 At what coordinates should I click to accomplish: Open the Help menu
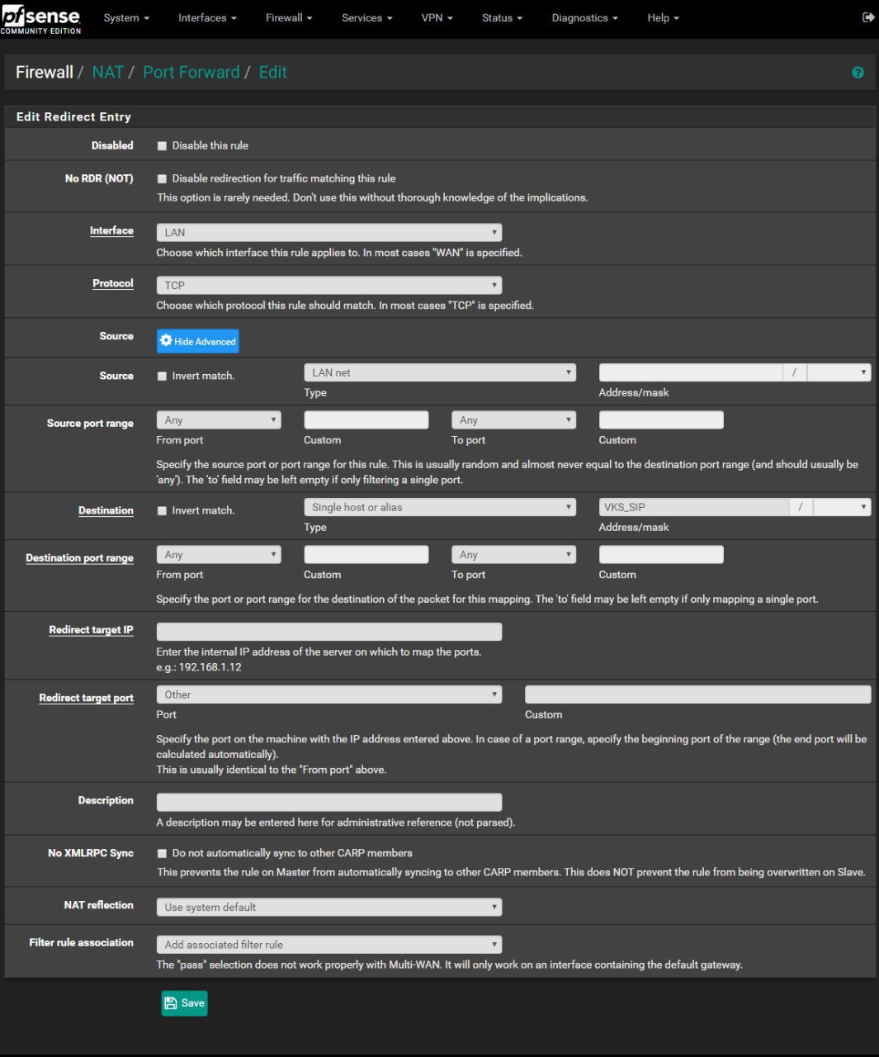[x=663, y=18]
